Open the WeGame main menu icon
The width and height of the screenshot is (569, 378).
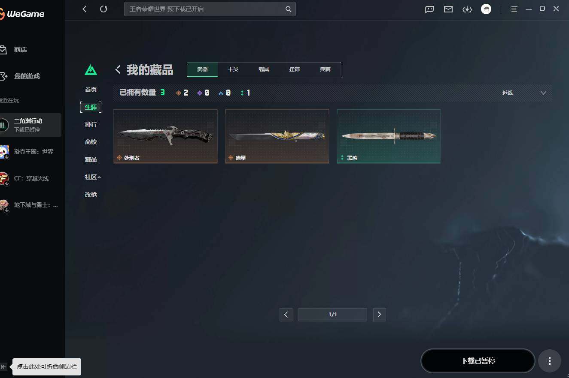click(x=514, y=9)
